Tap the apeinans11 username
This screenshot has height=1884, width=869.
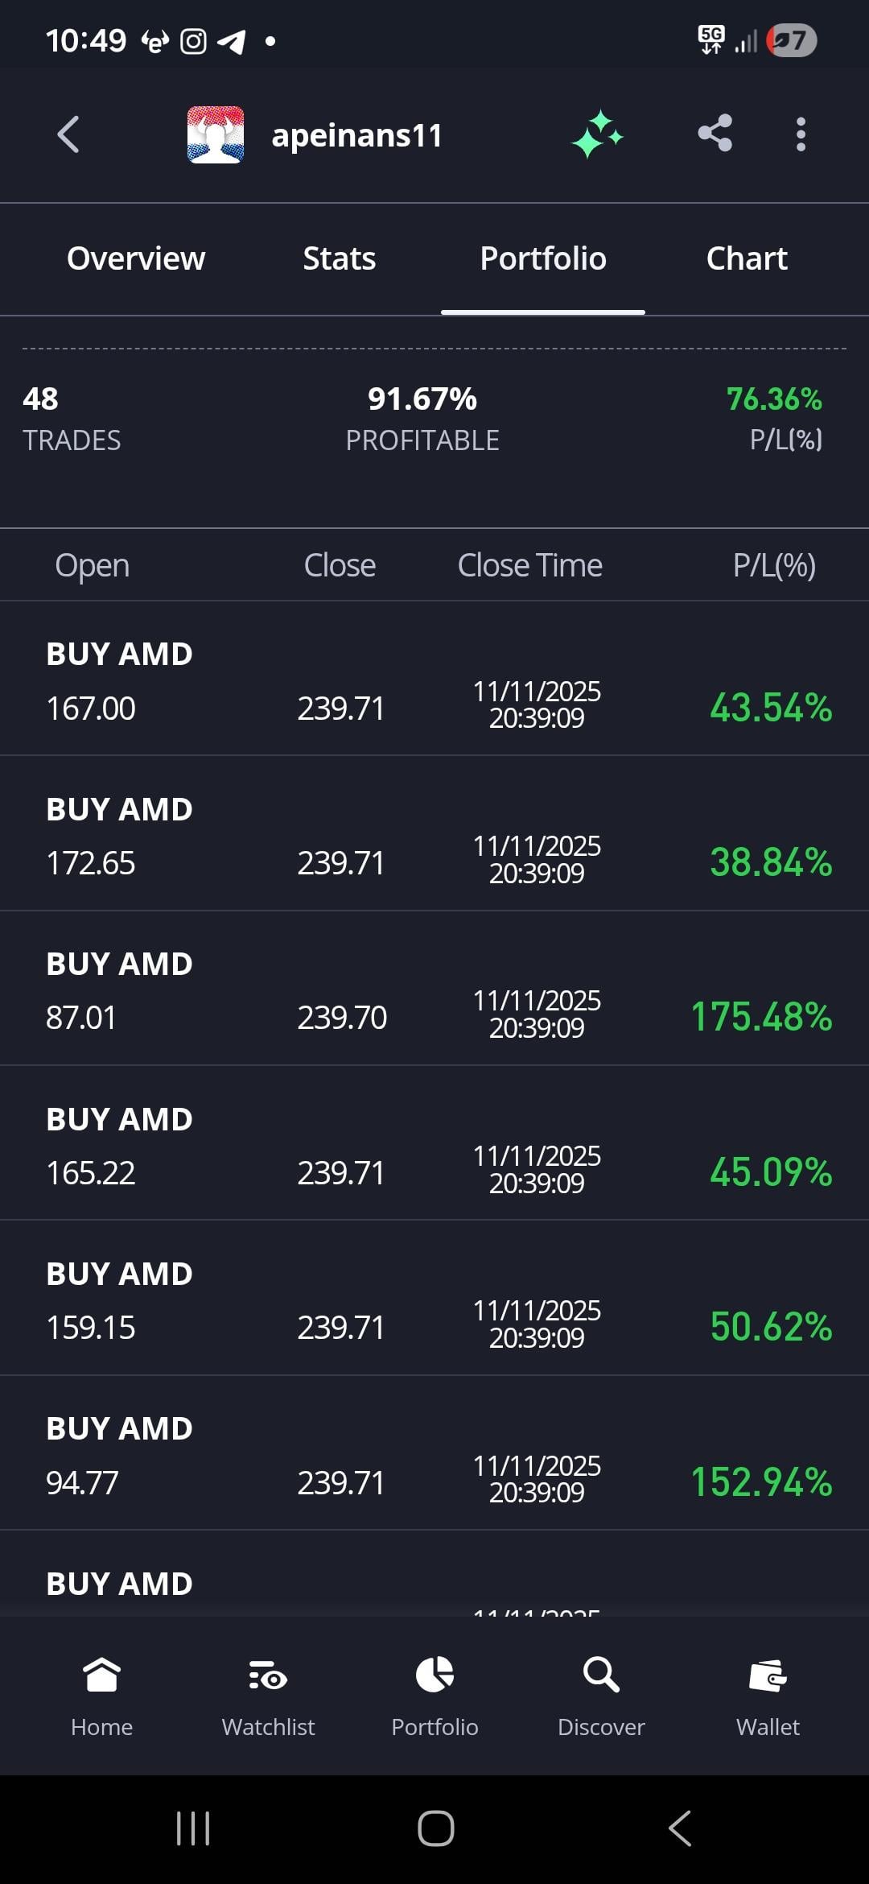[x=357, y=135]
